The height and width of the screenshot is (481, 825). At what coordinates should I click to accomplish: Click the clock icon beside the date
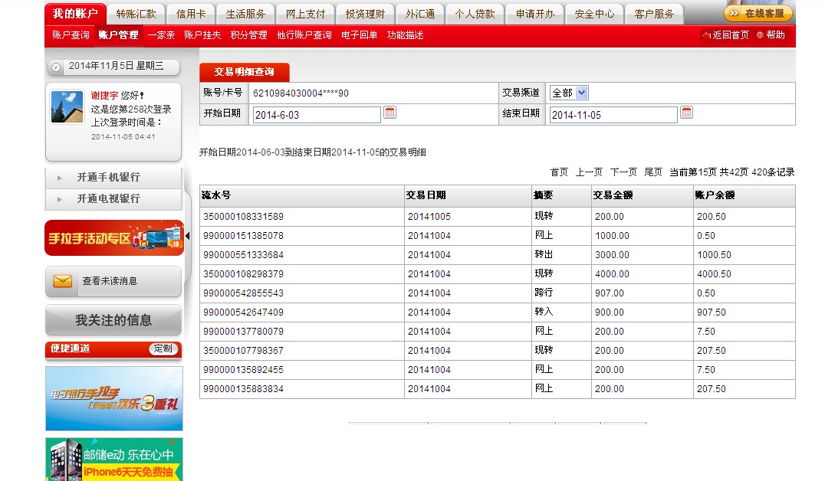(x=56, y=67)
